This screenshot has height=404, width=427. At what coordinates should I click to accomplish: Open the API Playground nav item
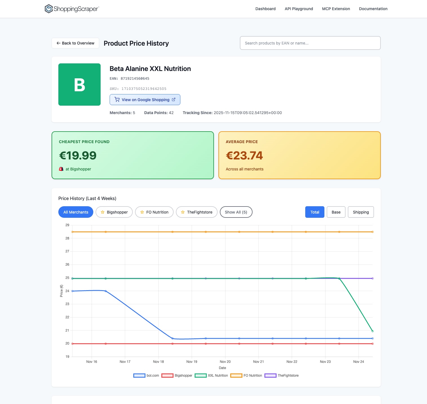pyautogui.click(x=299, y=9)
